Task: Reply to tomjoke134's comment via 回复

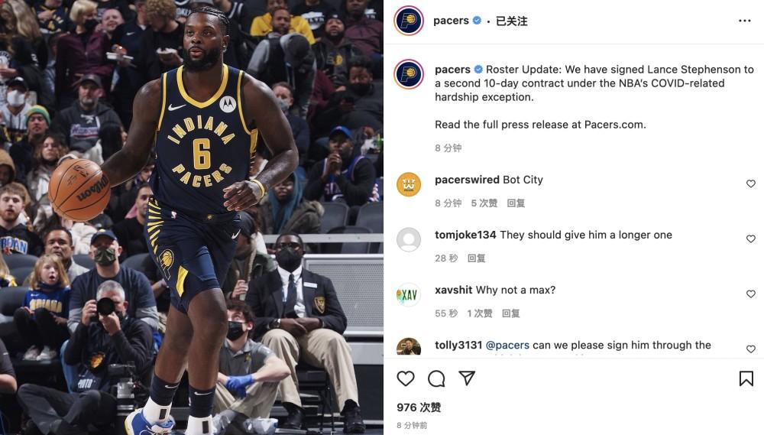Action: coord(477,258)
